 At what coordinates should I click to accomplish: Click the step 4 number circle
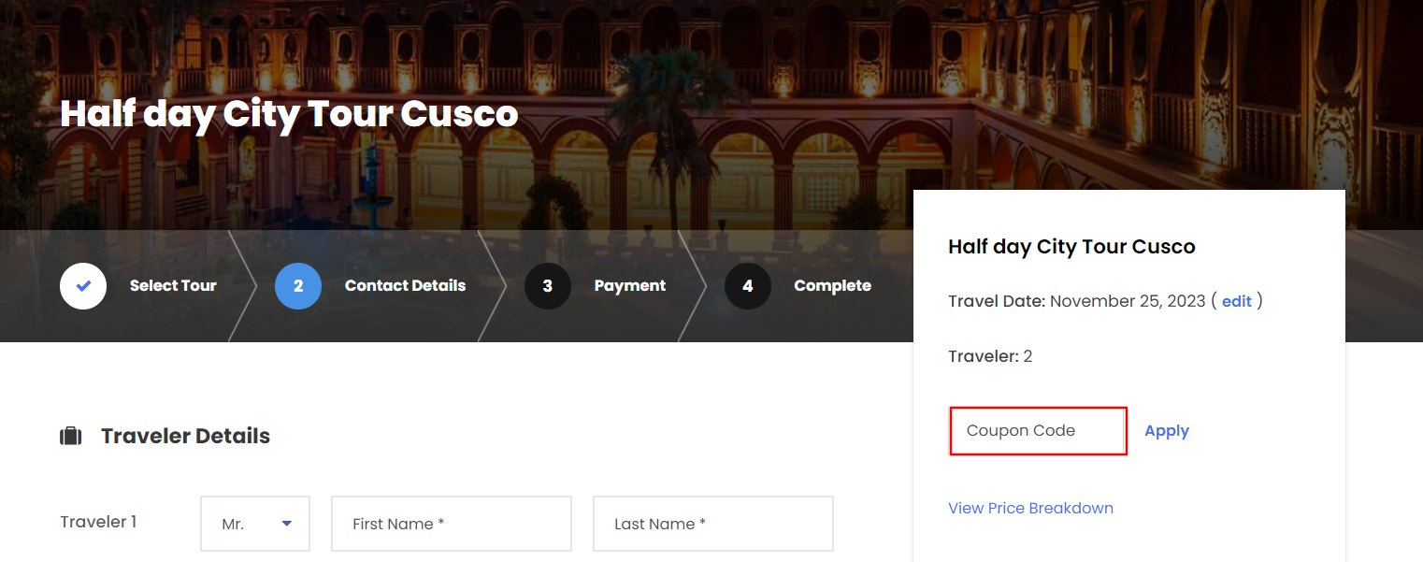pyautogui.click(x=748, y=286)
